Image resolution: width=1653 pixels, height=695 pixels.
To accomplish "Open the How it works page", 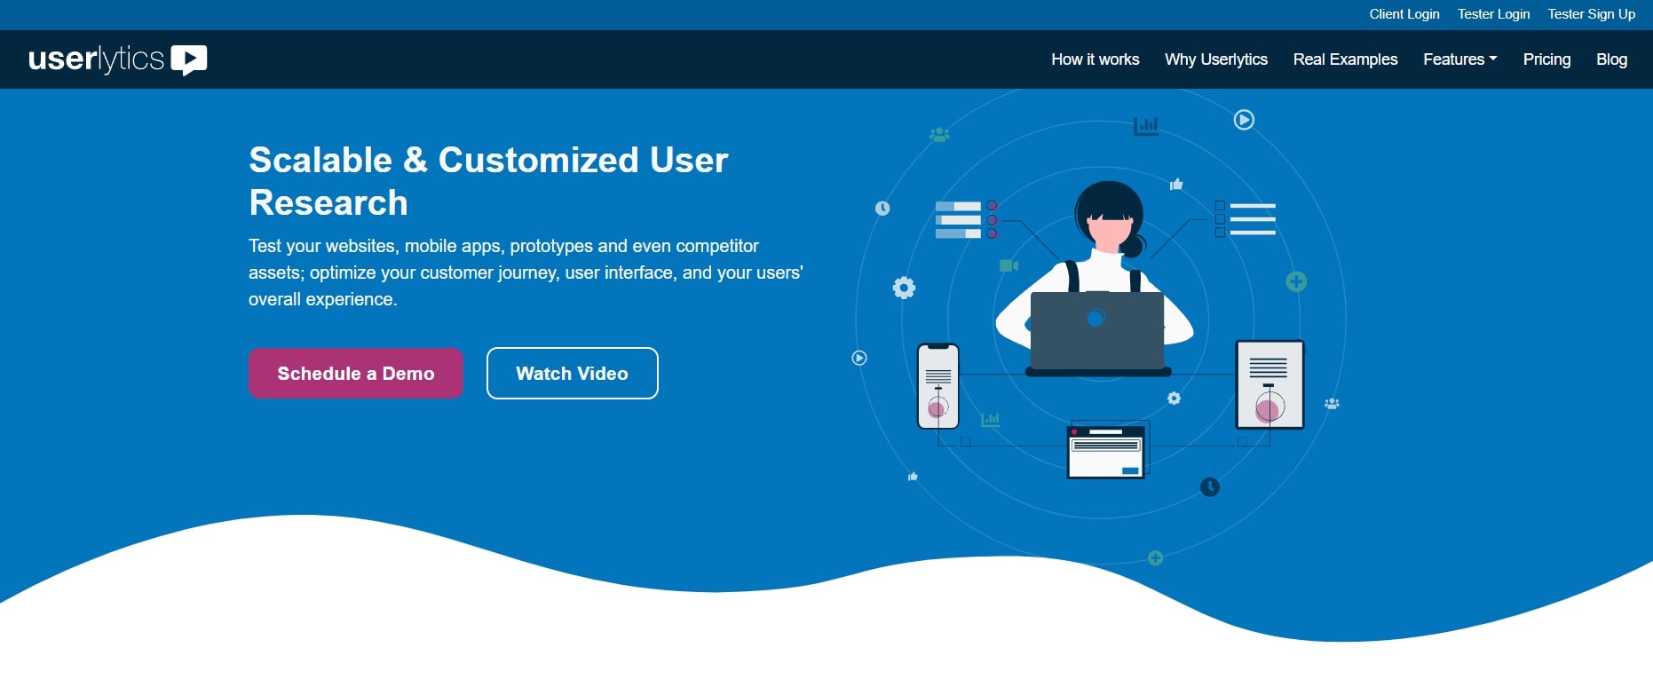I will pyautogui.click(x=1095, y=59).
